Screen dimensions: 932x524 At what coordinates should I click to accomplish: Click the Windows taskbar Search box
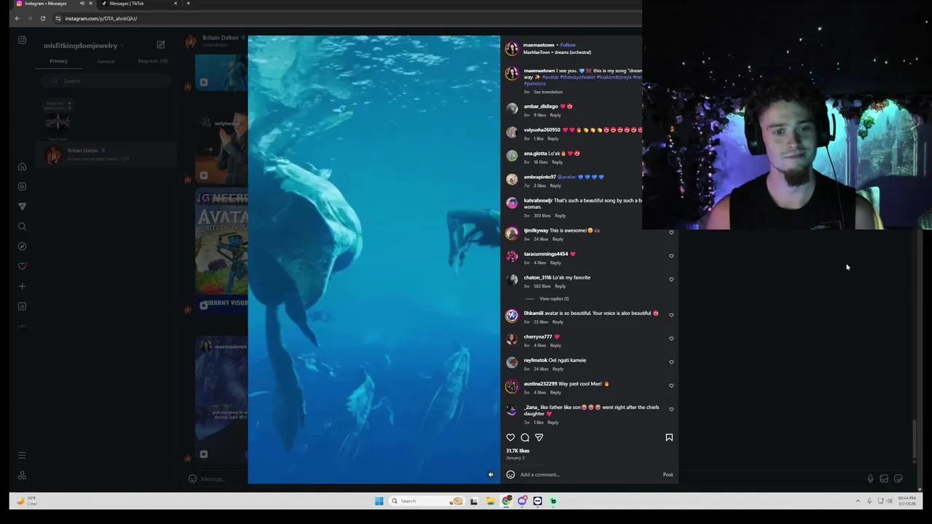(x=427, y=501)
